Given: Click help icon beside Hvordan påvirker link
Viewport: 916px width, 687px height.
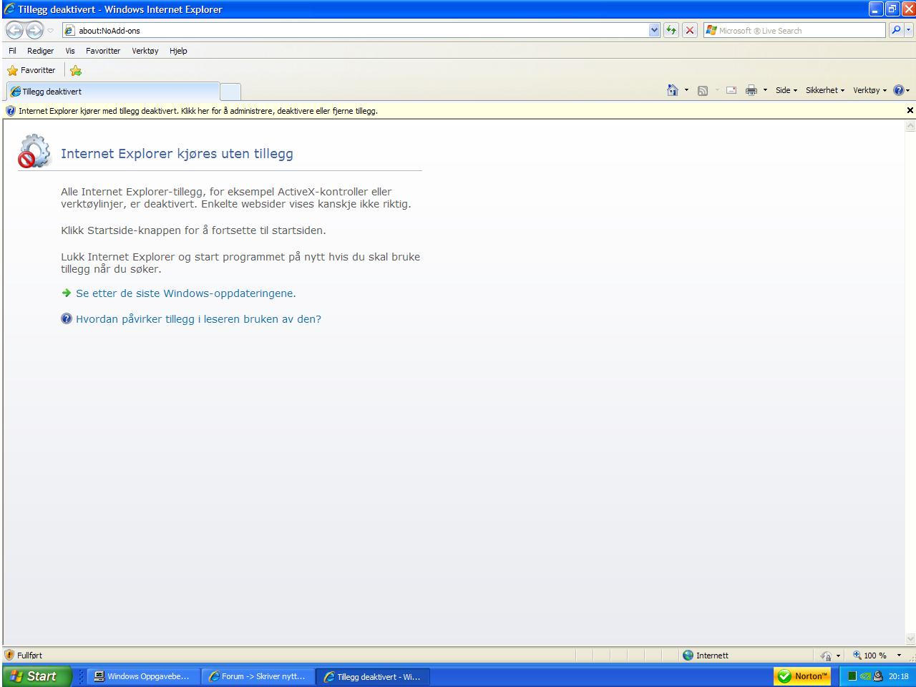Looking at the screenshot, I should tap(67, 318).
